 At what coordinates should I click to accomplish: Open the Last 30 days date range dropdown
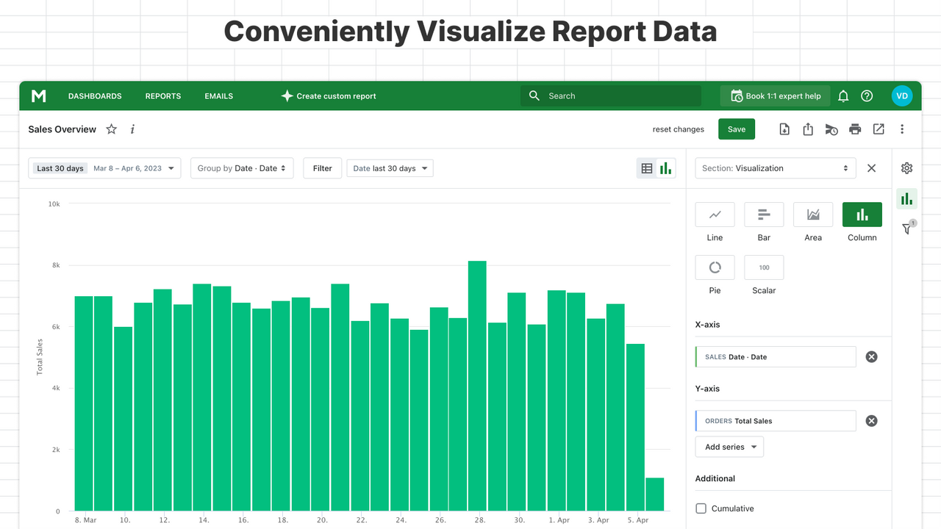click(104, 168)
